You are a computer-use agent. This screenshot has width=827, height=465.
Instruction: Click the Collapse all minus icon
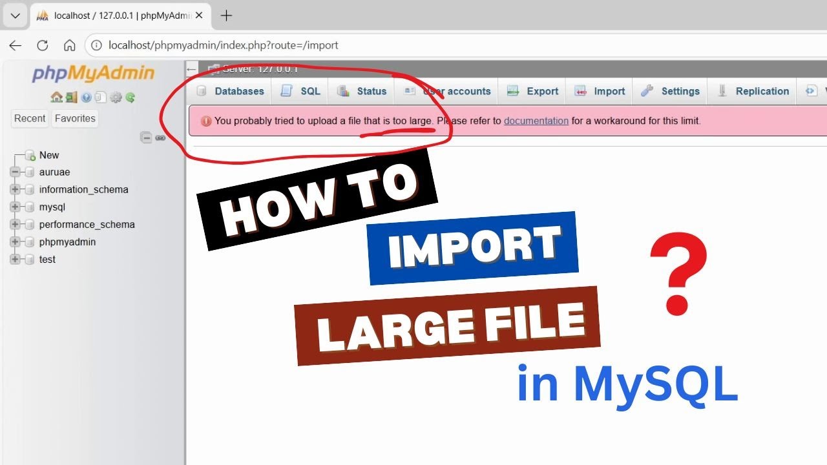147,138
